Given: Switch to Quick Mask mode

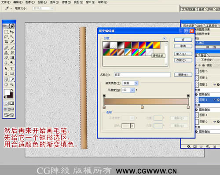Looking at the screenshot, I should (12, 103).
